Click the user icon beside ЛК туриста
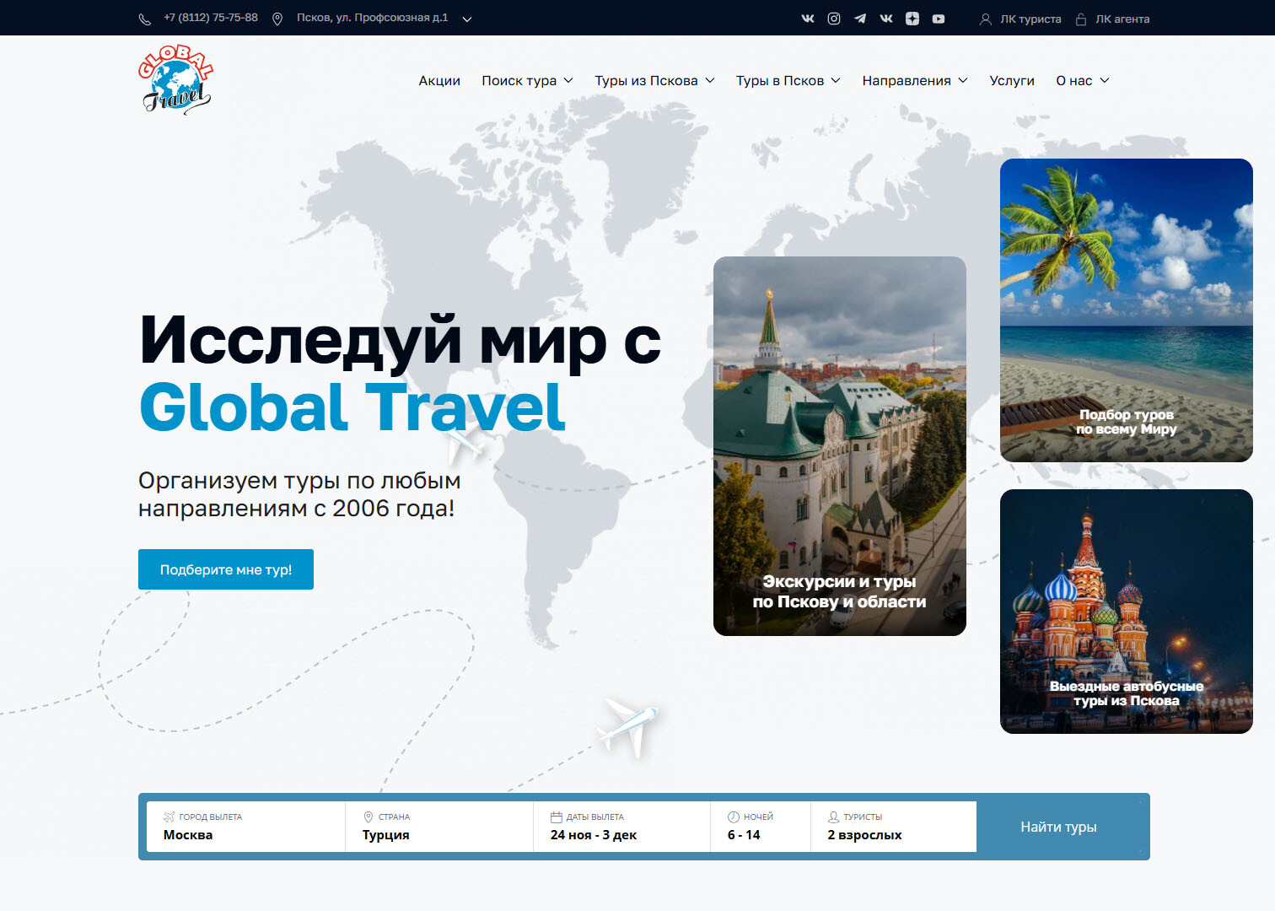 (x=985, y=19)
